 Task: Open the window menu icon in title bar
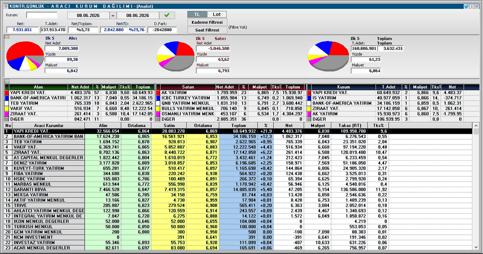tap(6, 6)
